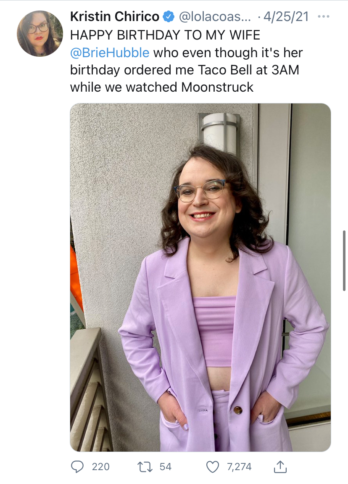Click the 7,274 likes count
Image resolution: width=348 pixels, height=484 pixels.
(x=239, y=467)
